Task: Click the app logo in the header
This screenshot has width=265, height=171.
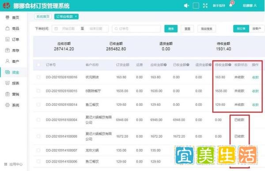Action: tap(7, 5)
